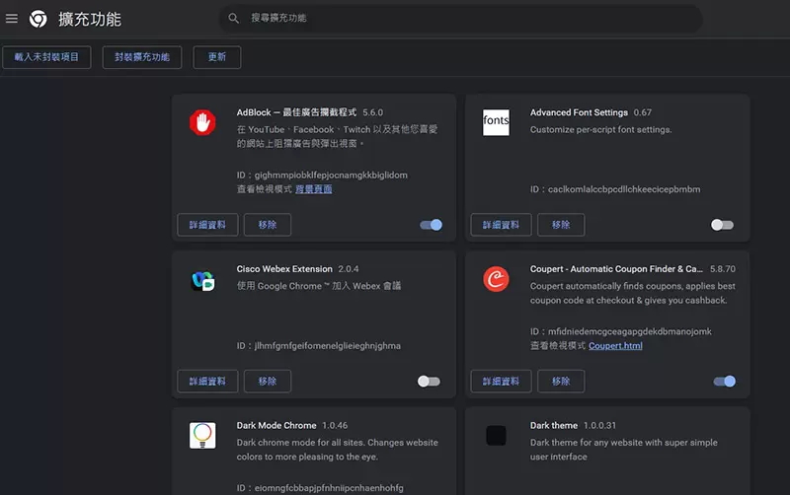Click the Cisco Webex Extension icon
790x495 pixels.
pyautogui.click(x=202, y=280)
